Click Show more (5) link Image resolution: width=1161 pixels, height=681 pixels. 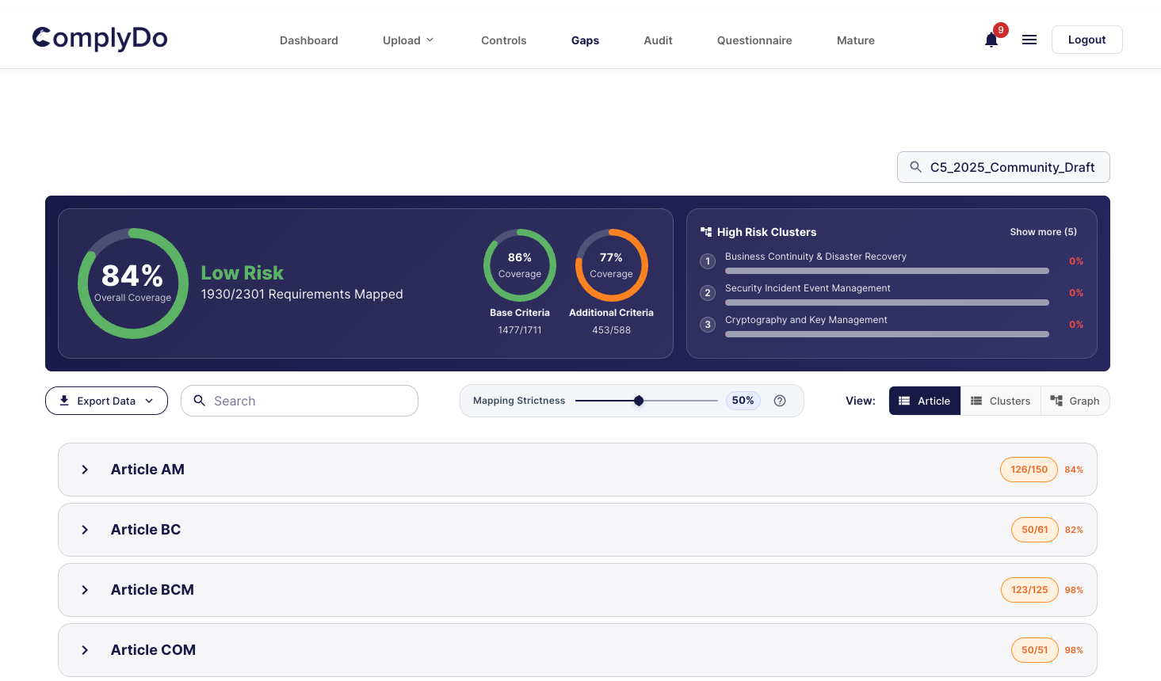1043,232
